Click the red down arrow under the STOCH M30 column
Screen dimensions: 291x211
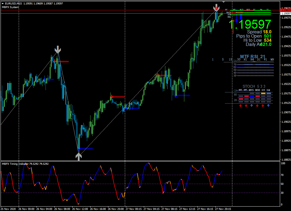pyautogui.click(x=257, y=105)
